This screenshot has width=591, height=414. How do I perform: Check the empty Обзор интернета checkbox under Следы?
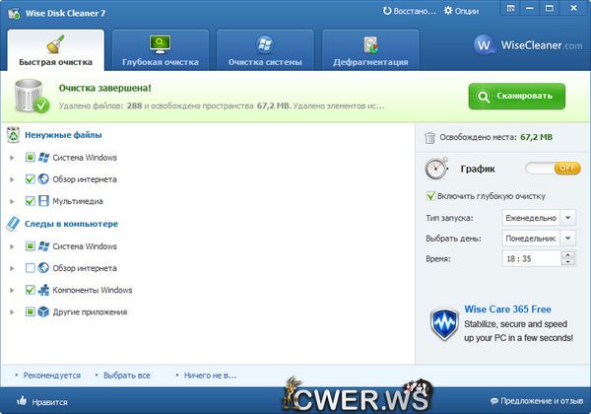tap(31, 268)
